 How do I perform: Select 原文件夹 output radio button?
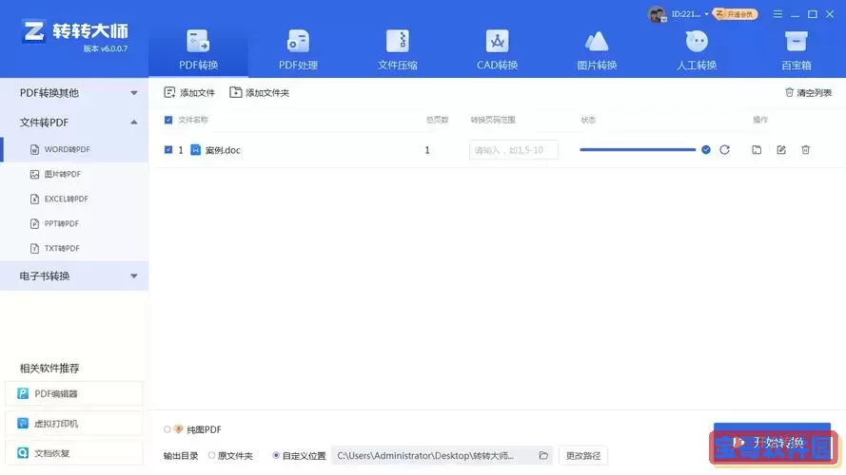[x=211, y=456]
